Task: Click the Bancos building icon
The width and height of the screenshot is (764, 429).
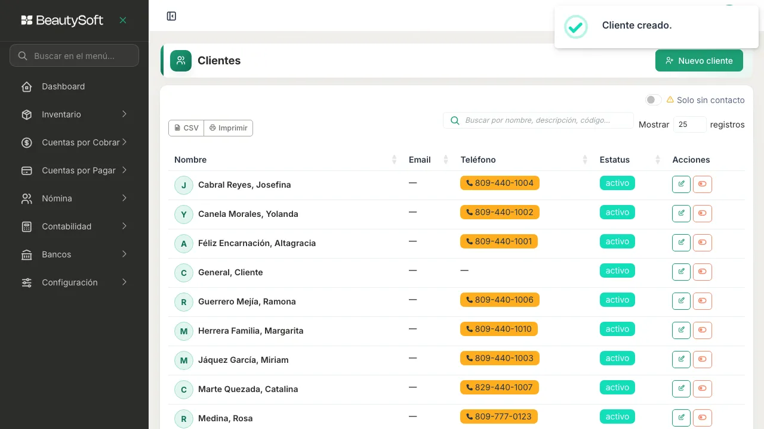Action: [x=27, y=255]
